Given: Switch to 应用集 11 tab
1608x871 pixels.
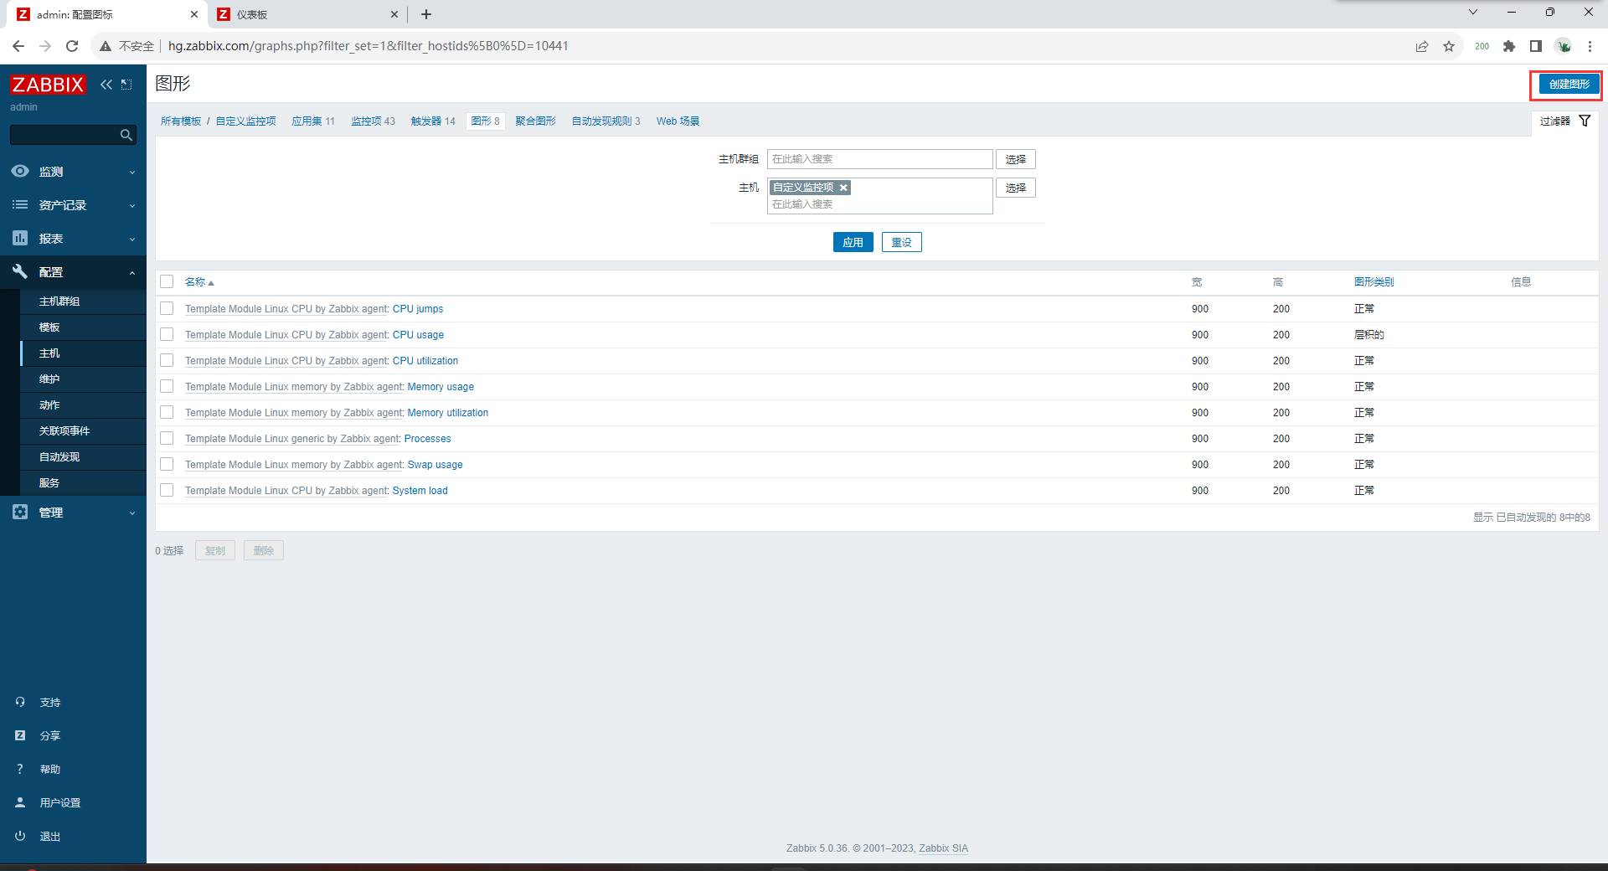Looking at the screenshot, I should [x=313, y=121].
